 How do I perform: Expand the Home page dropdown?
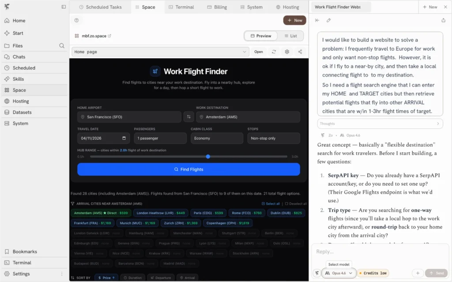click(x=161, y=52)
